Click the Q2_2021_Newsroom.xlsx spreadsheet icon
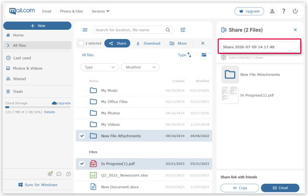Image resolution: width=308 pixels, height=196 pixels. (x=93, y=175)
